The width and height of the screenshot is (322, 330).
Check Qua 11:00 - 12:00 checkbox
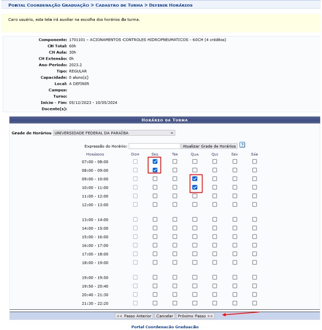click(x=195, y=196)
